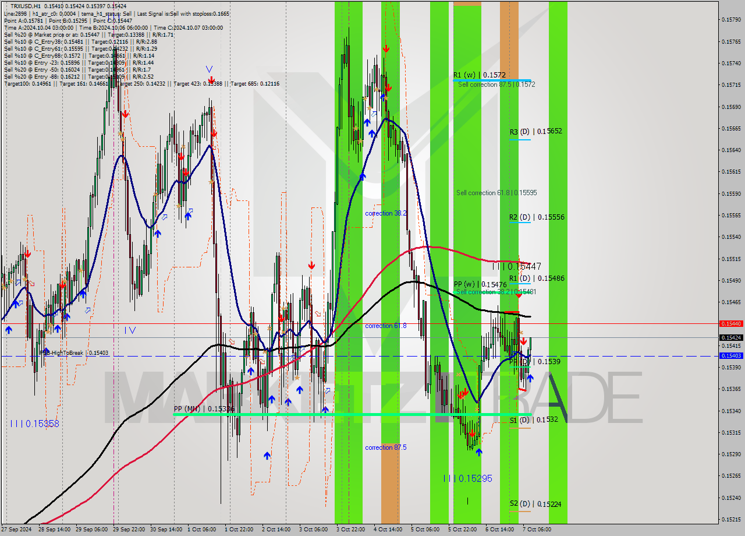Click the 0.15590 price axis value

(730, 193)
